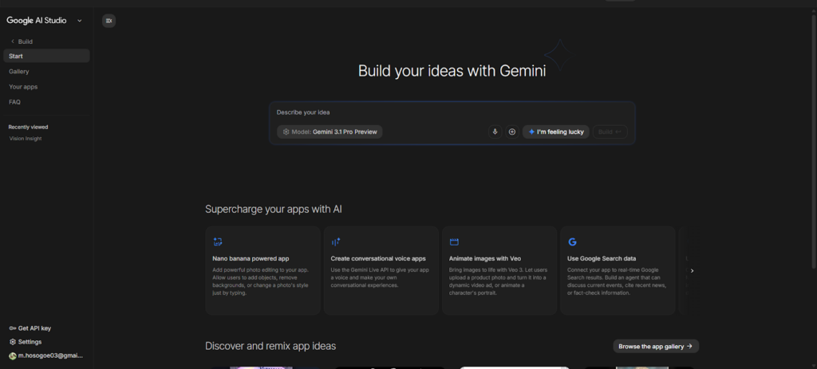The width and height of the screenshot is (817, 369).
Task: Click the Nano banana image edit icon
Action: [x=218, y=242]
